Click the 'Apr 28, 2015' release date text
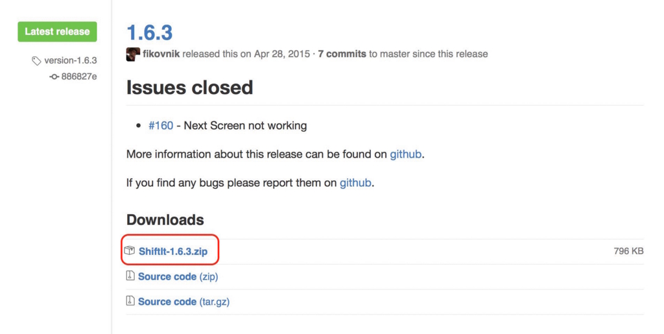Image resolution: width=664 pixels, height=334 pixels. coord(282,54)
